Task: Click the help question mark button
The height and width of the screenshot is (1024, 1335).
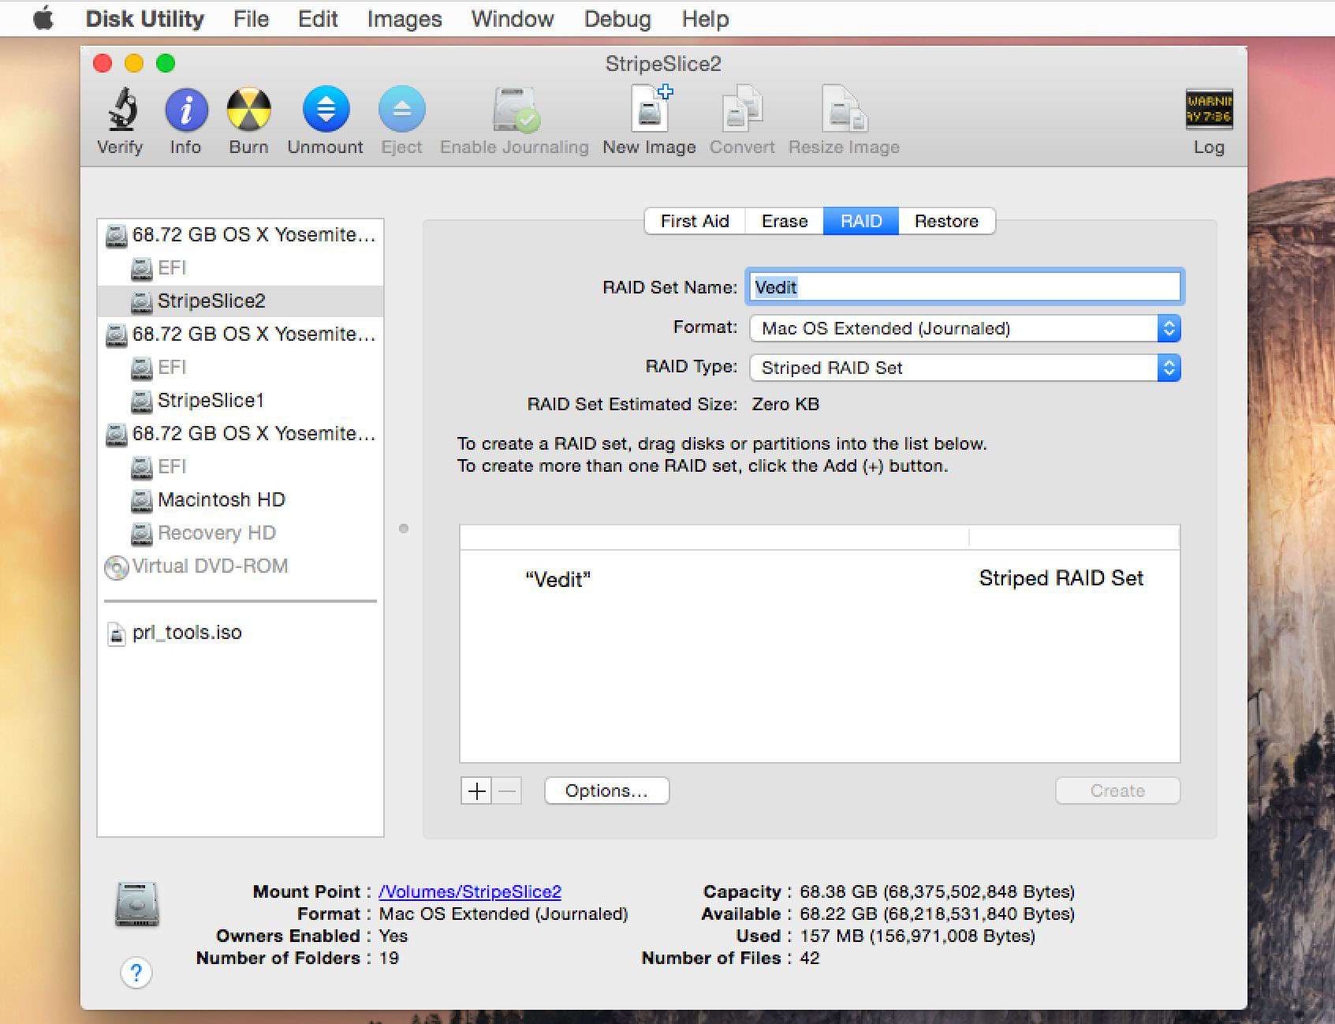Action: coord(136,973)
